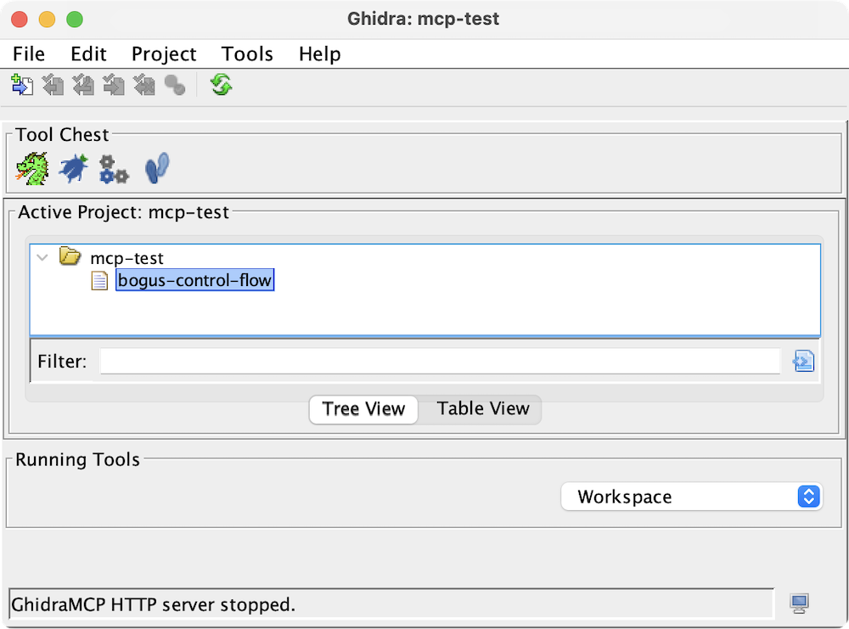Click the Check In File toolbar icon
The image size is (849, 629).
tap(114, 85)
